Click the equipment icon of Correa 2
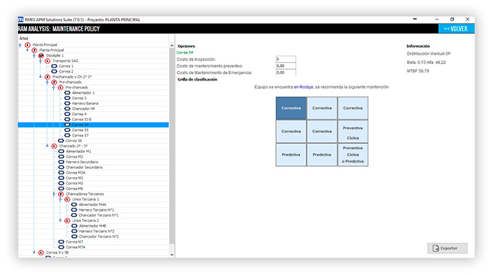The image size is (494, 275). tap(55, 72)
